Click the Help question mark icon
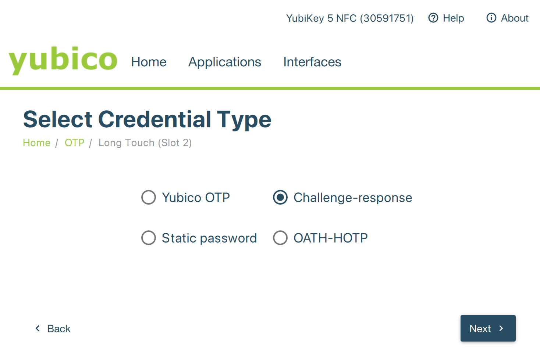This screenshot has width=540, height=357. 433,18
